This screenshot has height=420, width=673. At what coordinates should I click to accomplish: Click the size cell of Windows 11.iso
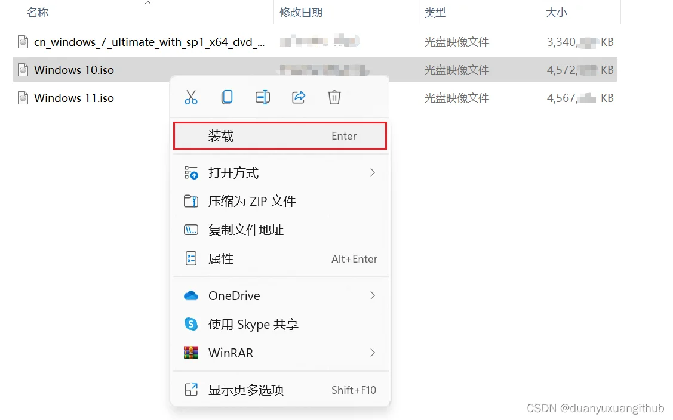click(x=580, y=98)
